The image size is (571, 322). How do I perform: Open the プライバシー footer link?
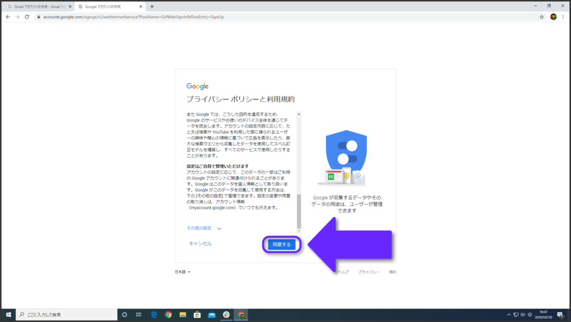coord(369,272)
